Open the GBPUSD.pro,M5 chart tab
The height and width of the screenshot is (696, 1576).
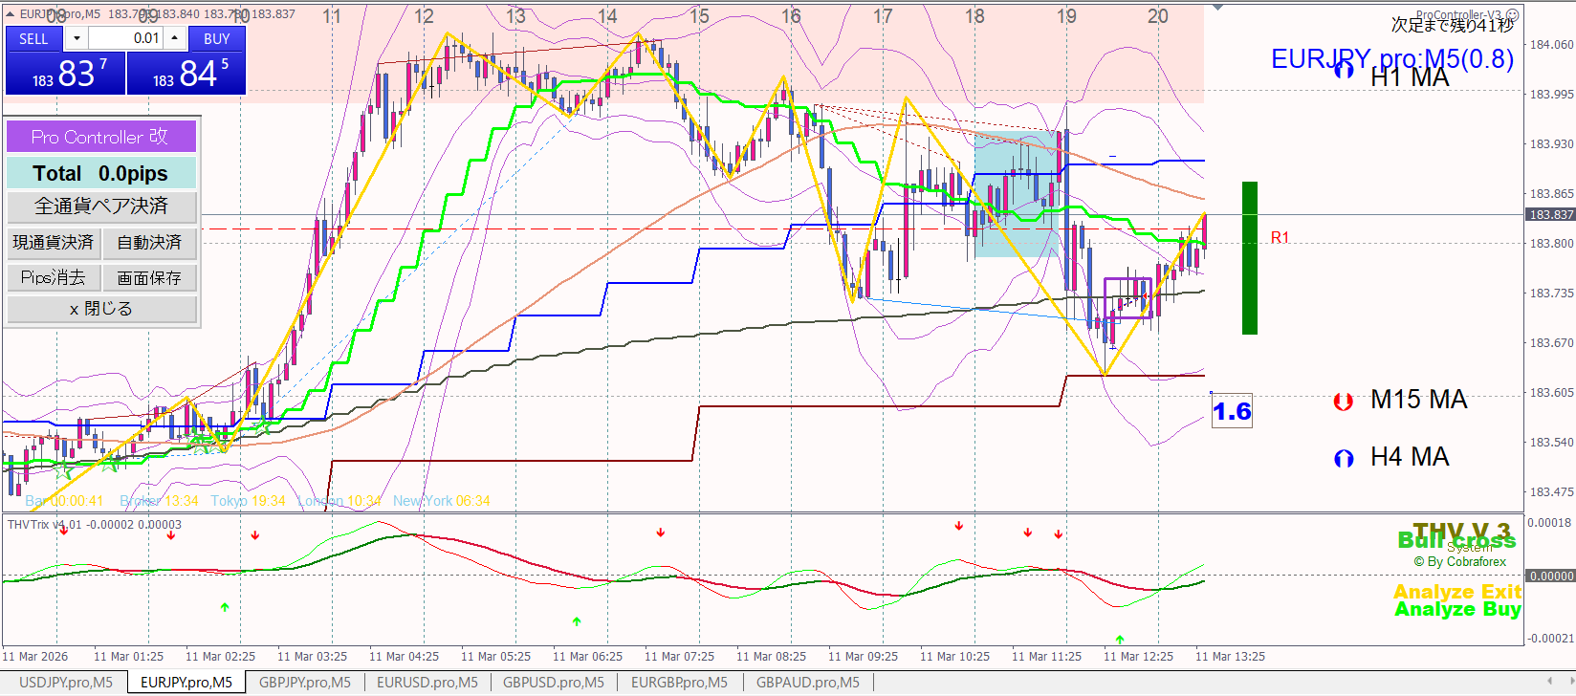pos(553,683)
